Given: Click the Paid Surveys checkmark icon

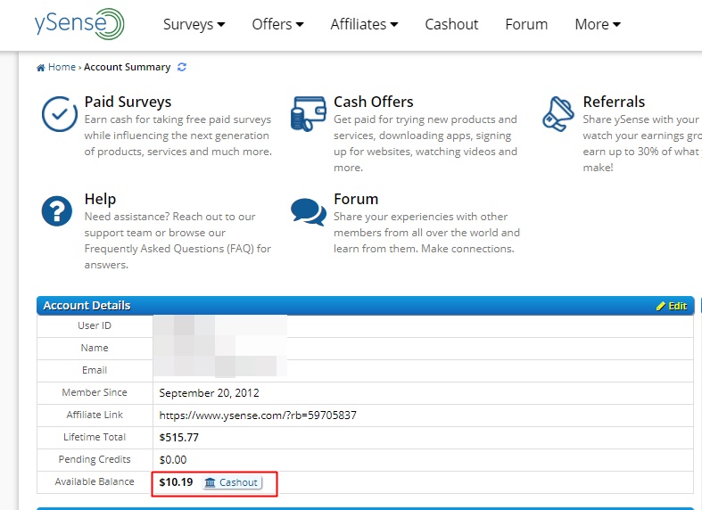Looking at the screenshot, I should [60, 114].
